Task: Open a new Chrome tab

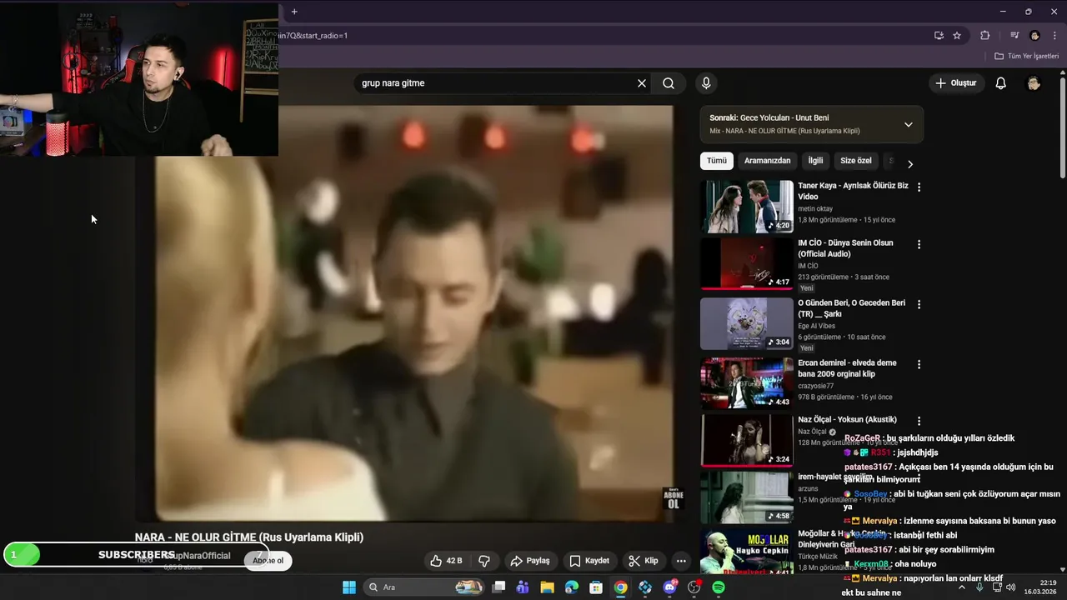Action: pos(294,12)
